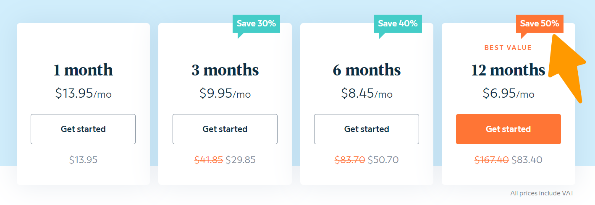
Task: Click the Save 40% badge
Action: point(398,23)
